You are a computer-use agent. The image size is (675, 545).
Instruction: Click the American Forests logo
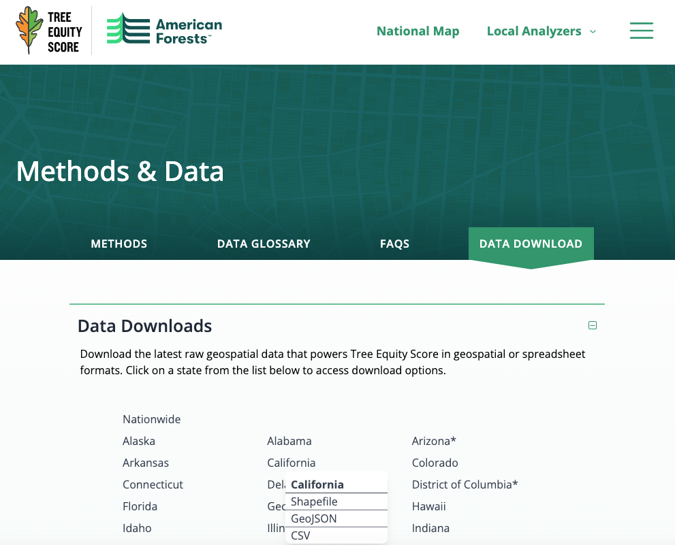(x=164, y=29)
